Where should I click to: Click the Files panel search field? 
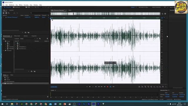pos(40,13)
